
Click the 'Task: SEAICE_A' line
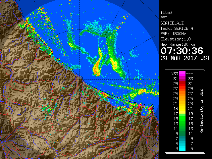(177, 28)
